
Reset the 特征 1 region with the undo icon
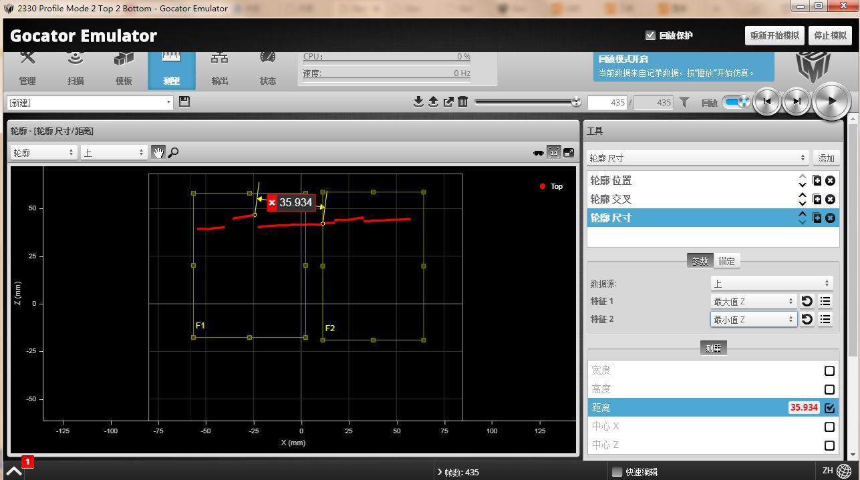pyautogui.click(x=807, y=301)
